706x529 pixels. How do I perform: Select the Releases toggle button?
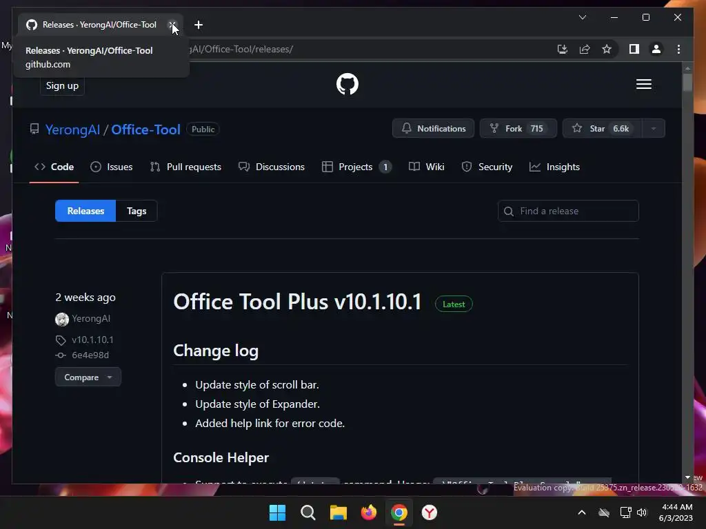[85, 211]
